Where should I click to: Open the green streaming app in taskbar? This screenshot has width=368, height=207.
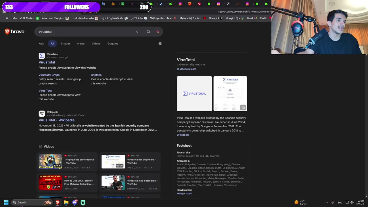coord(83,202)
